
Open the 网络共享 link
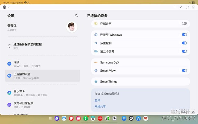(100, 107)
